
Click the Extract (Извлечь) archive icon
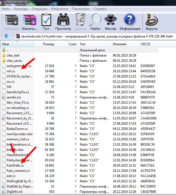coord(29,20)
